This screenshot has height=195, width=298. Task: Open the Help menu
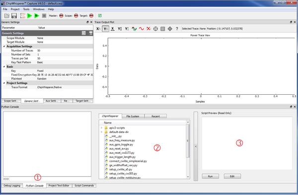pyautogui.click(x=51, y=9)
